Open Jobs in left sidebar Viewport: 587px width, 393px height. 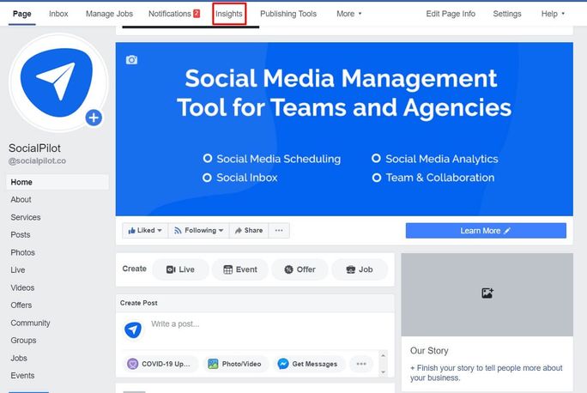click(x=19, y=358)
